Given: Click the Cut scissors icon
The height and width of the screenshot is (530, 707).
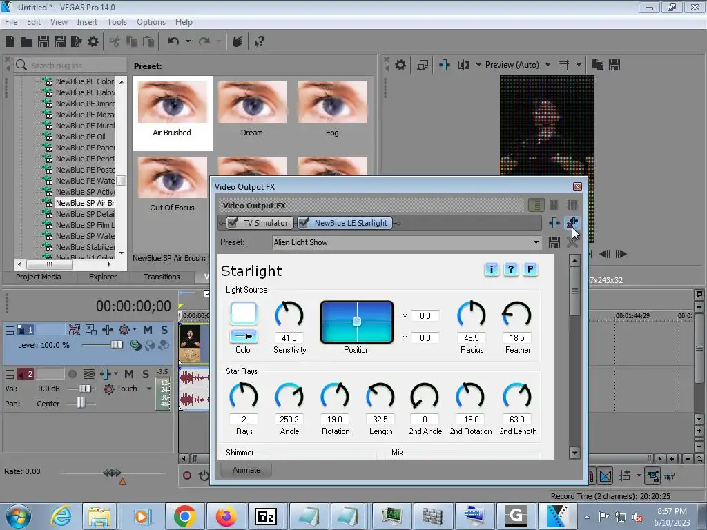Looking at the screenshot, I should click(x=115, y=41).
